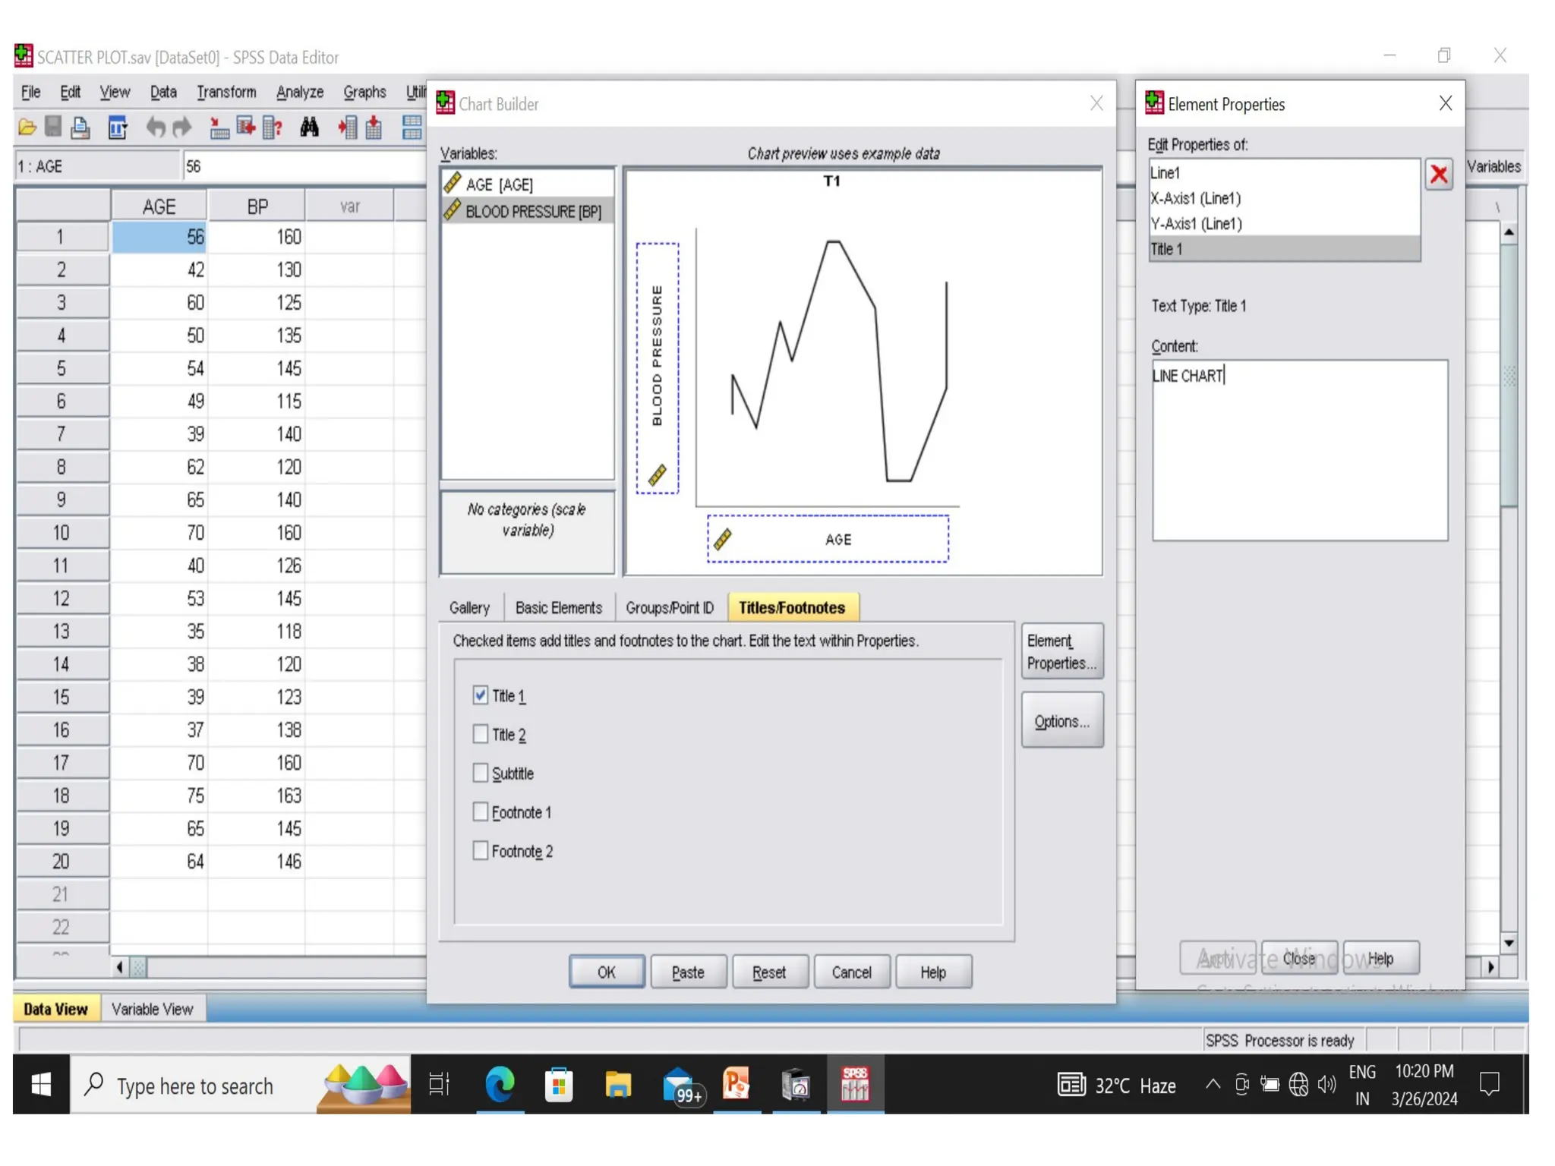Click the Open file folder icon
The width and height of the screenshot is (1555, 1166).
pyautogui.click(x=27, y=128)
